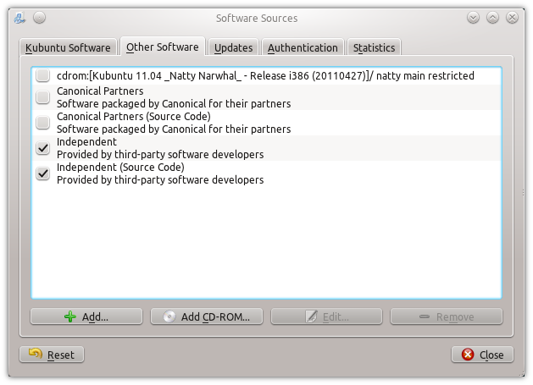Uncheck Independent (Source Code) checkbox
533x385 pixels.
tap(43, 173)
